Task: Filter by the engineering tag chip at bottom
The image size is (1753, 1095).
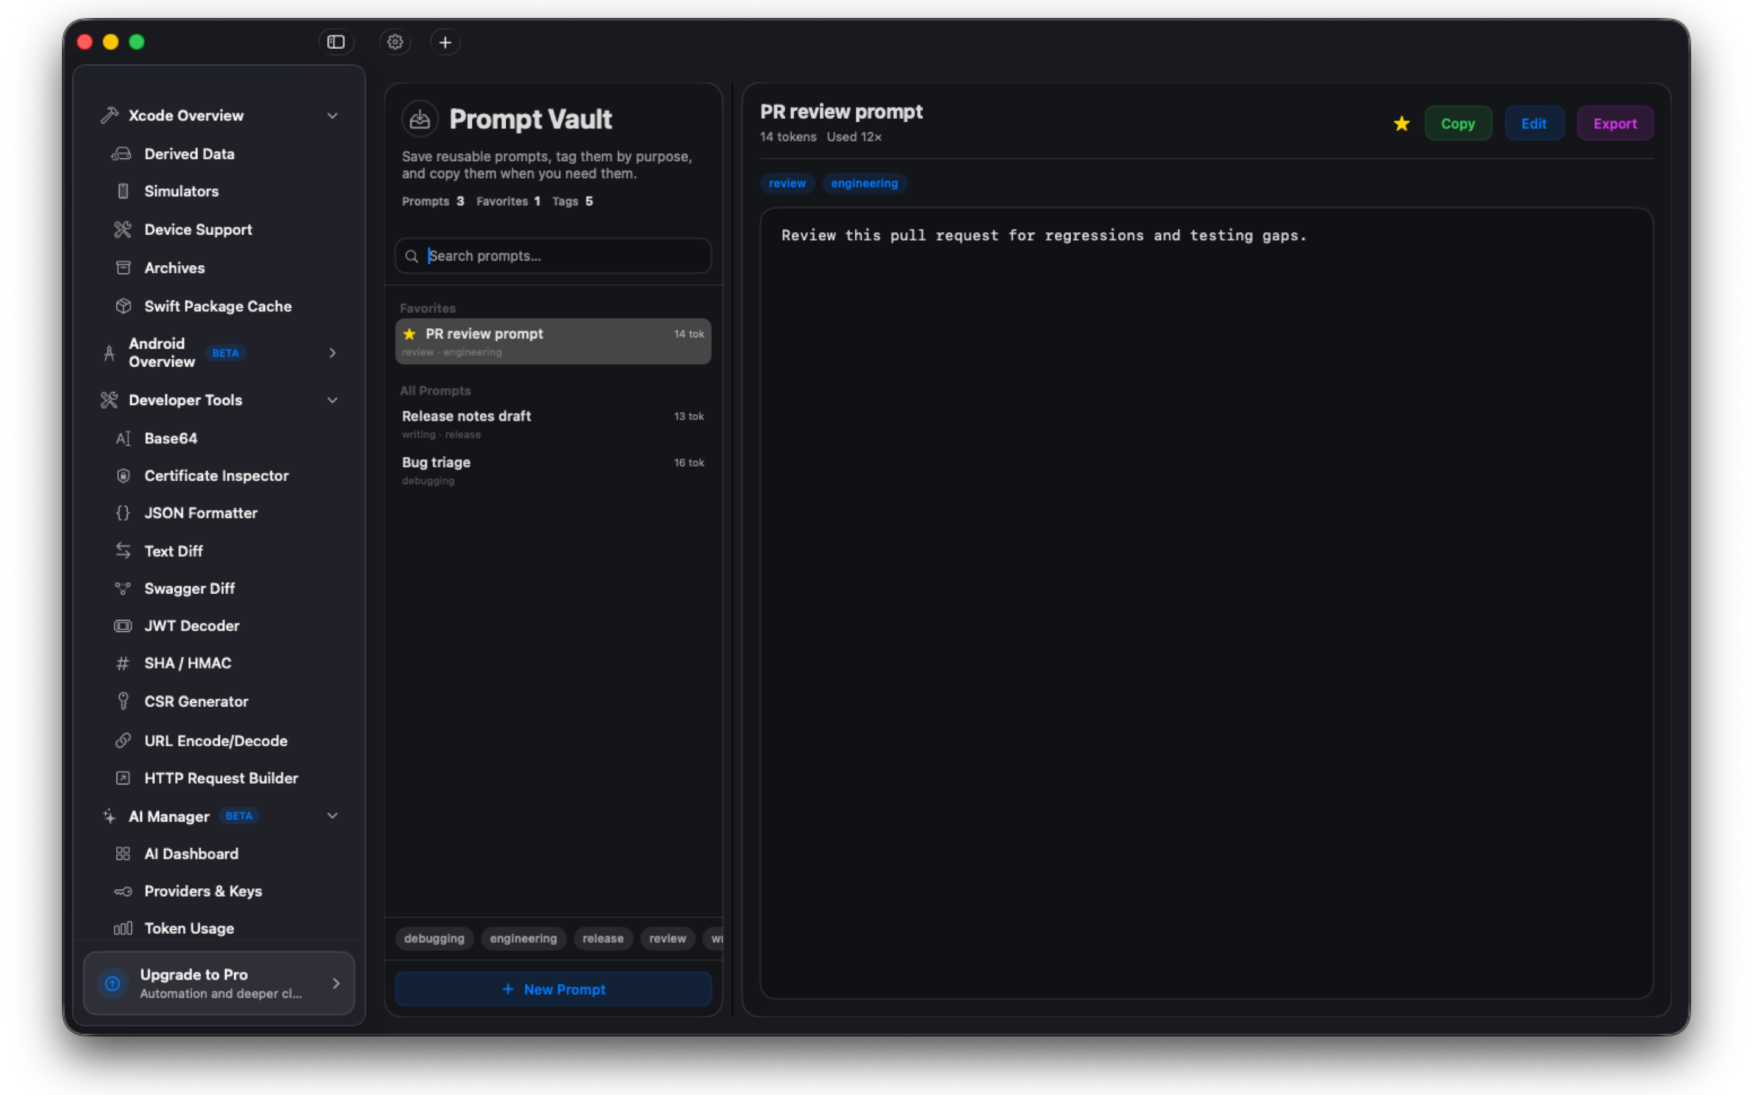Action: 523,939
